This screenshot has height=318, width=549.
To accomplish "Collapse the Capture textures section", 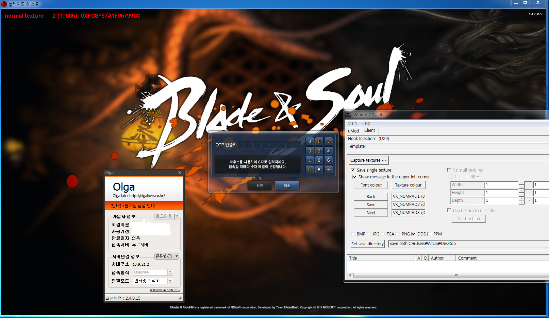I will click(x=368, y=160).
